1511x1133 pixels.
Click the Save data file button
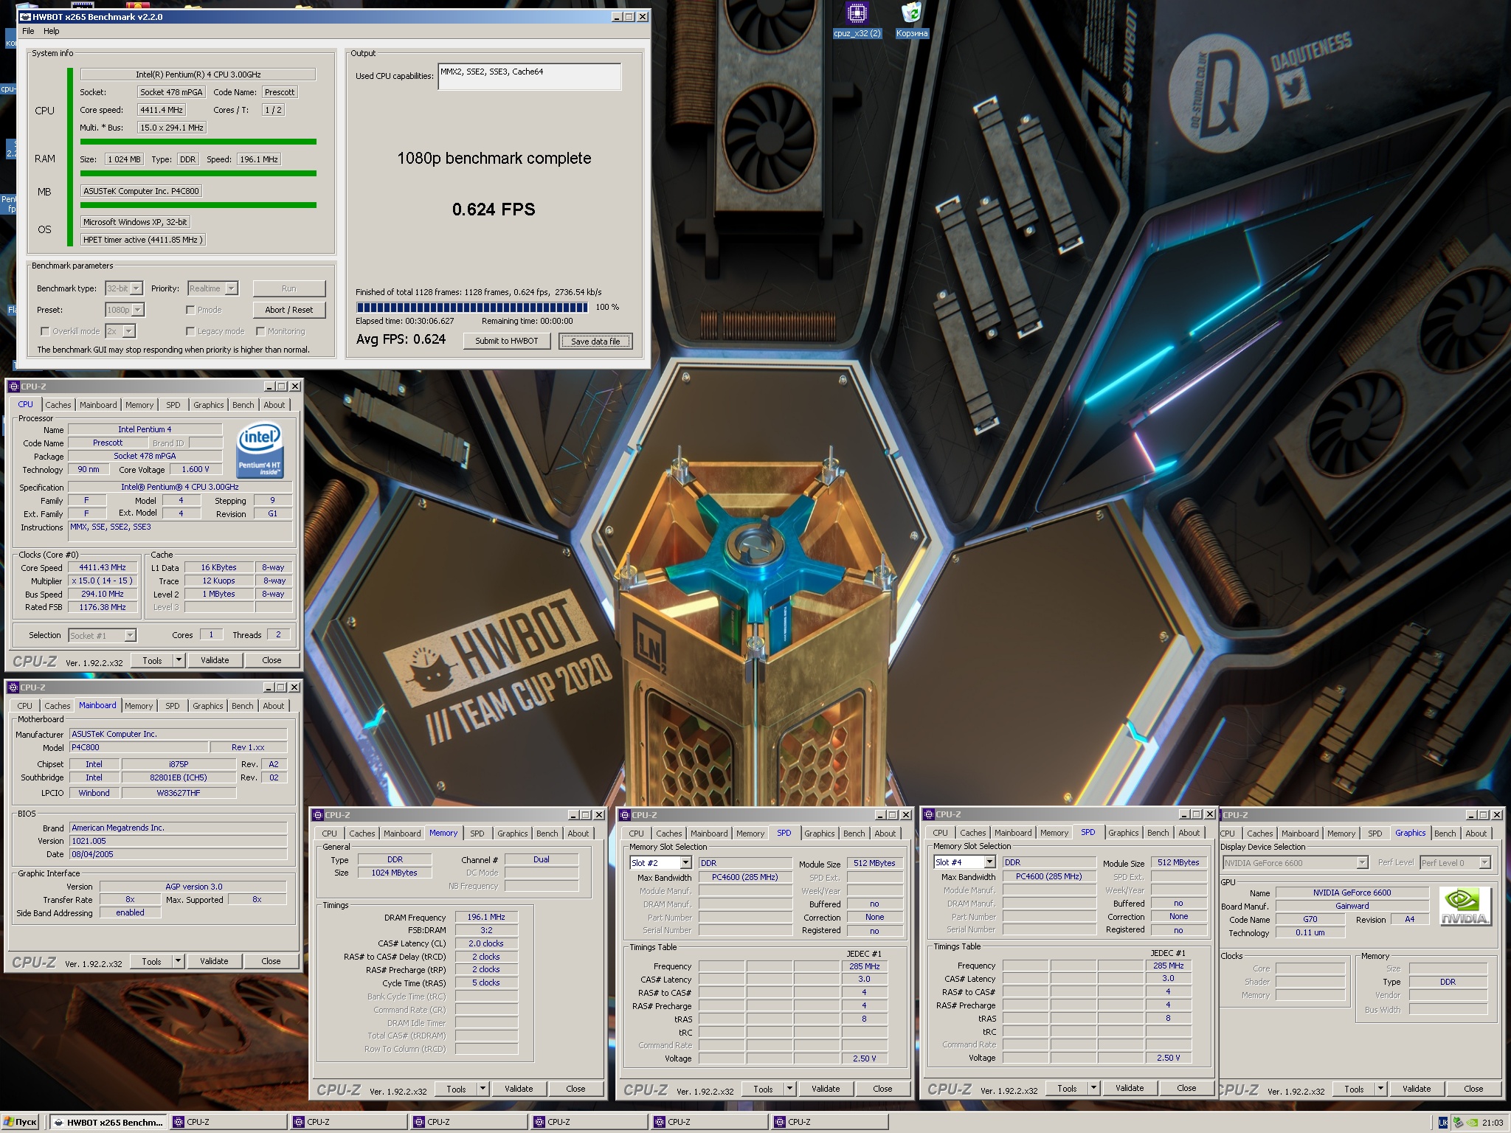tap(595, 341)
